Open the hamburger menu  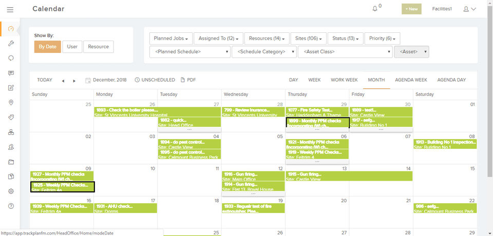point(10,9)
